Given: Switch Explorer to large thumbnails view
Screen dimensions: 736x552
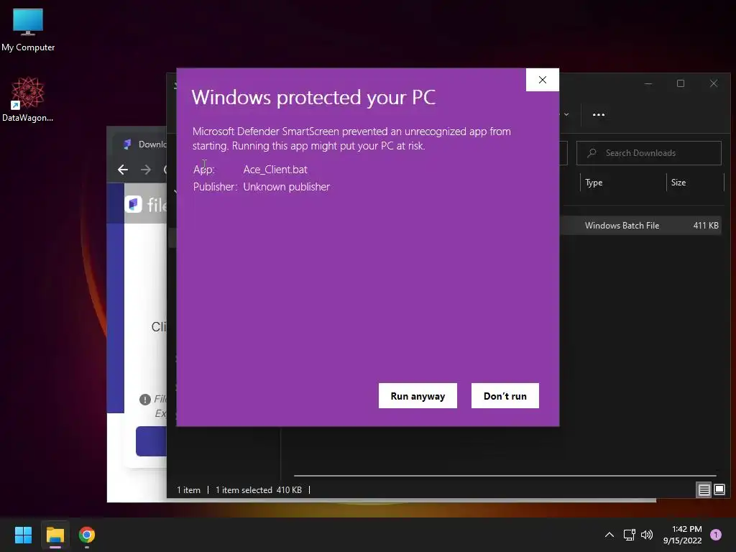Looking at the screenshot, I should pos(719,490).
